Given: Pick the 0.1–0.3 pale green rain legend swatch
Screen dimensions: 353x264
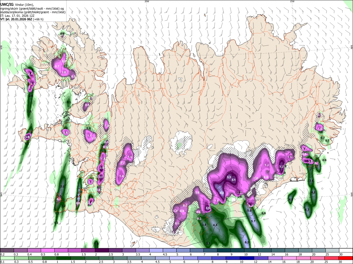Looking at the screenshot, I should (7, 258).
